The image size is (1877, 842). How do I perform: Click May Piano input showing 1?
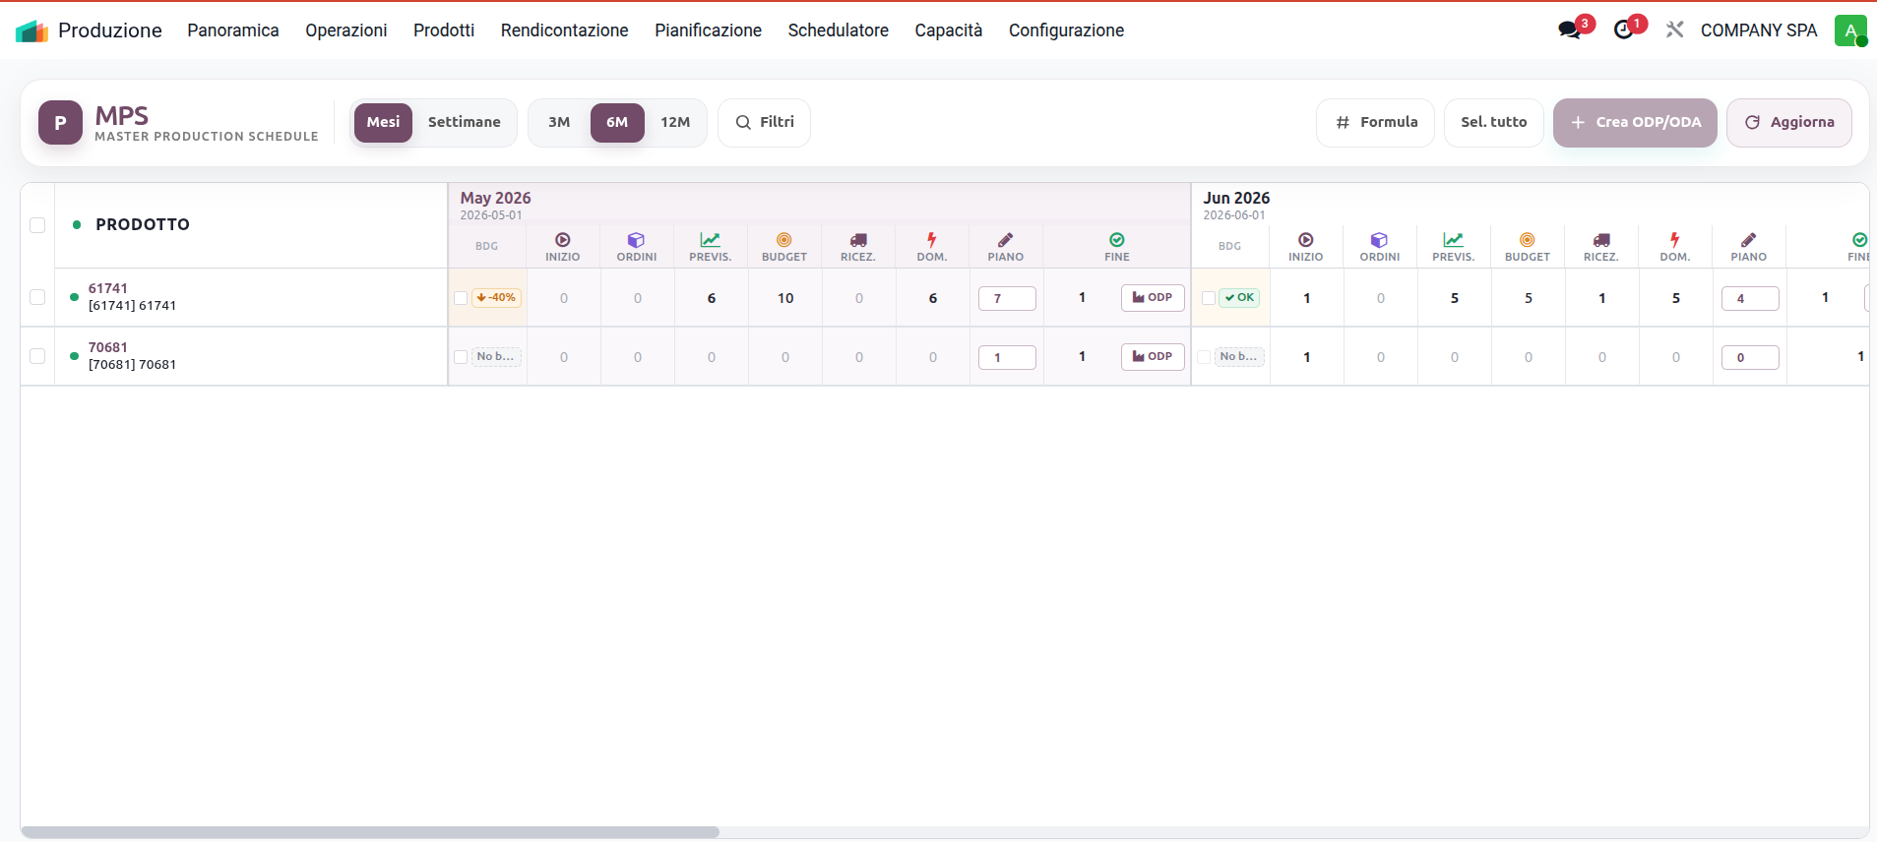[1007, 357]
